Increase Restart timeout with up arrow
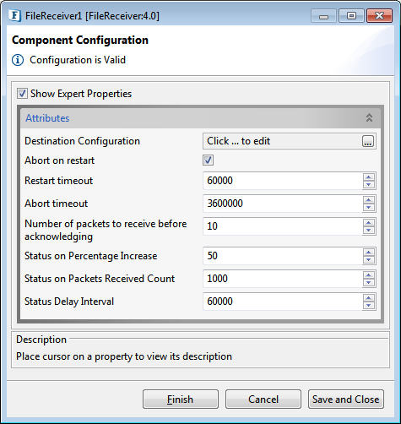 (x=369, y=177)
